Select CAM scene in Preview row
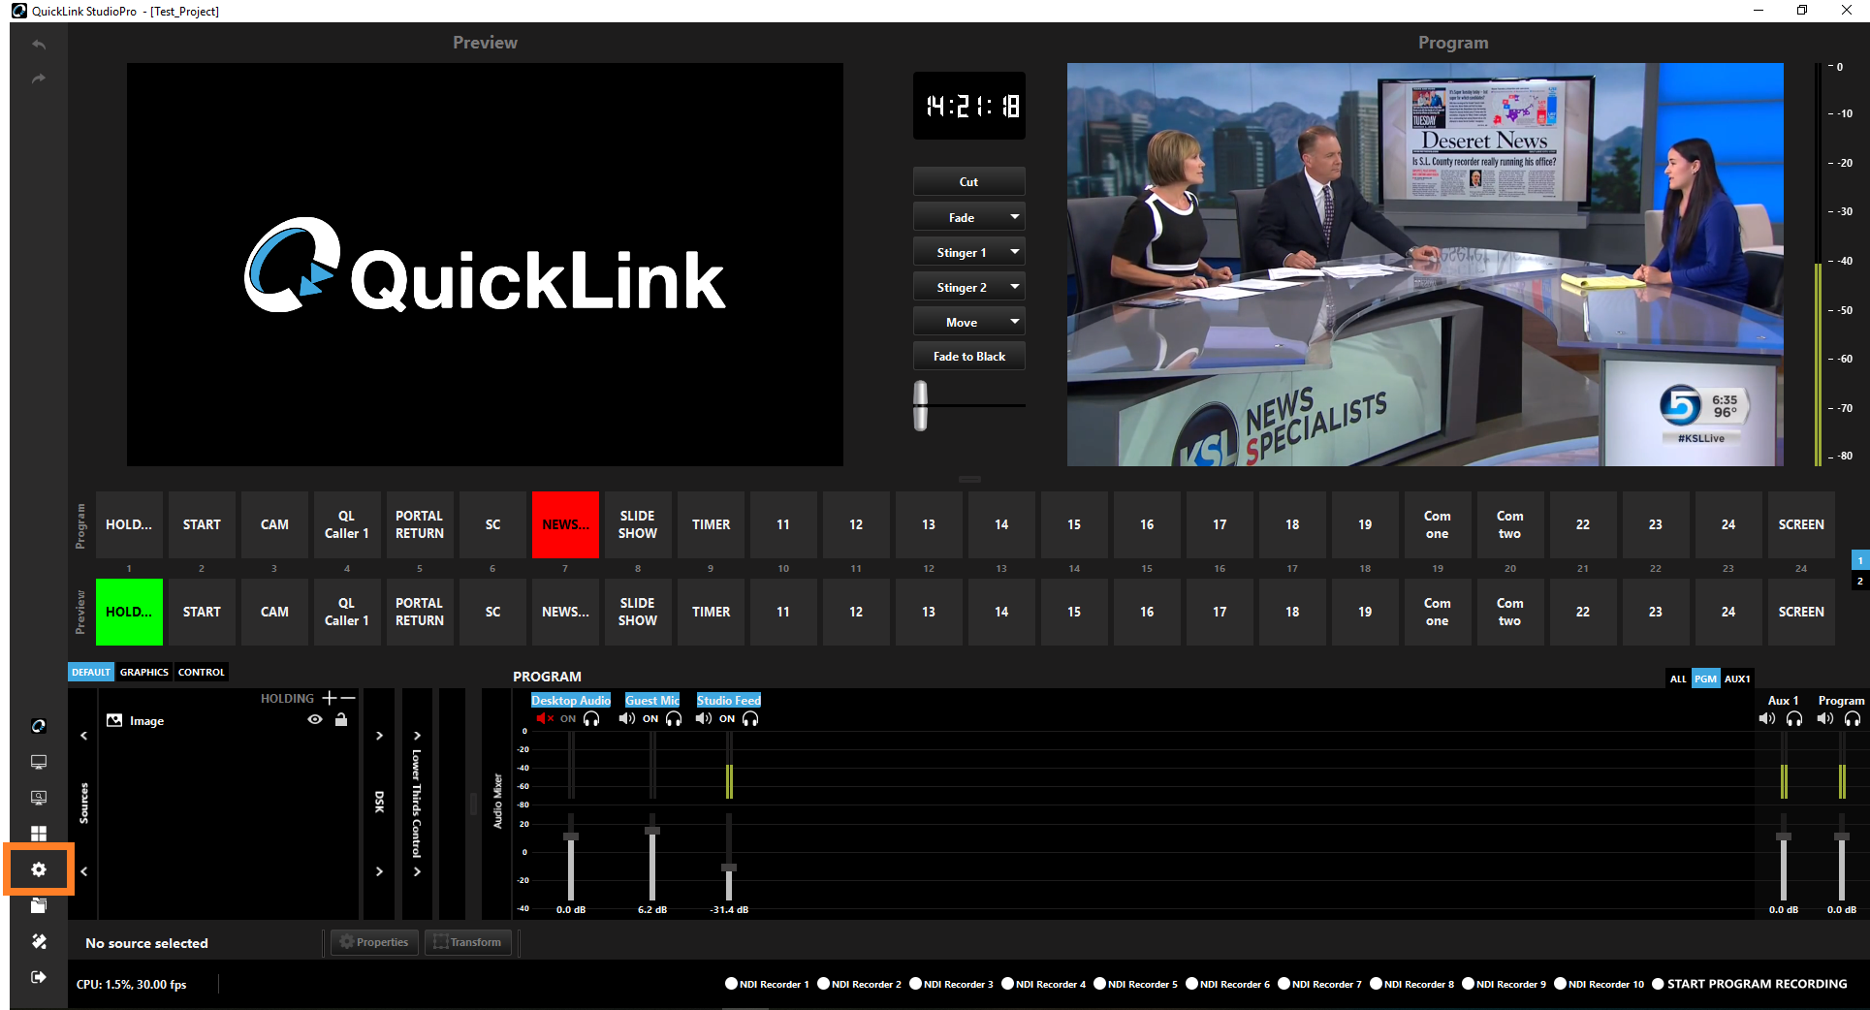 tap(274, 612)
